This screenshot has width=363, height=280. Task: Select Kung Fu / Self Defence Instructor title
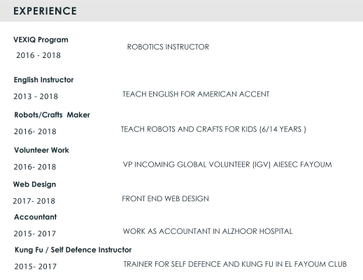pyautogui.click(x=73, y=250)
